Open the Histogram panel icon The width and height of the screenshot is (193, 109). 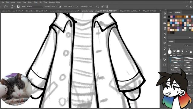tap(165, 23)
